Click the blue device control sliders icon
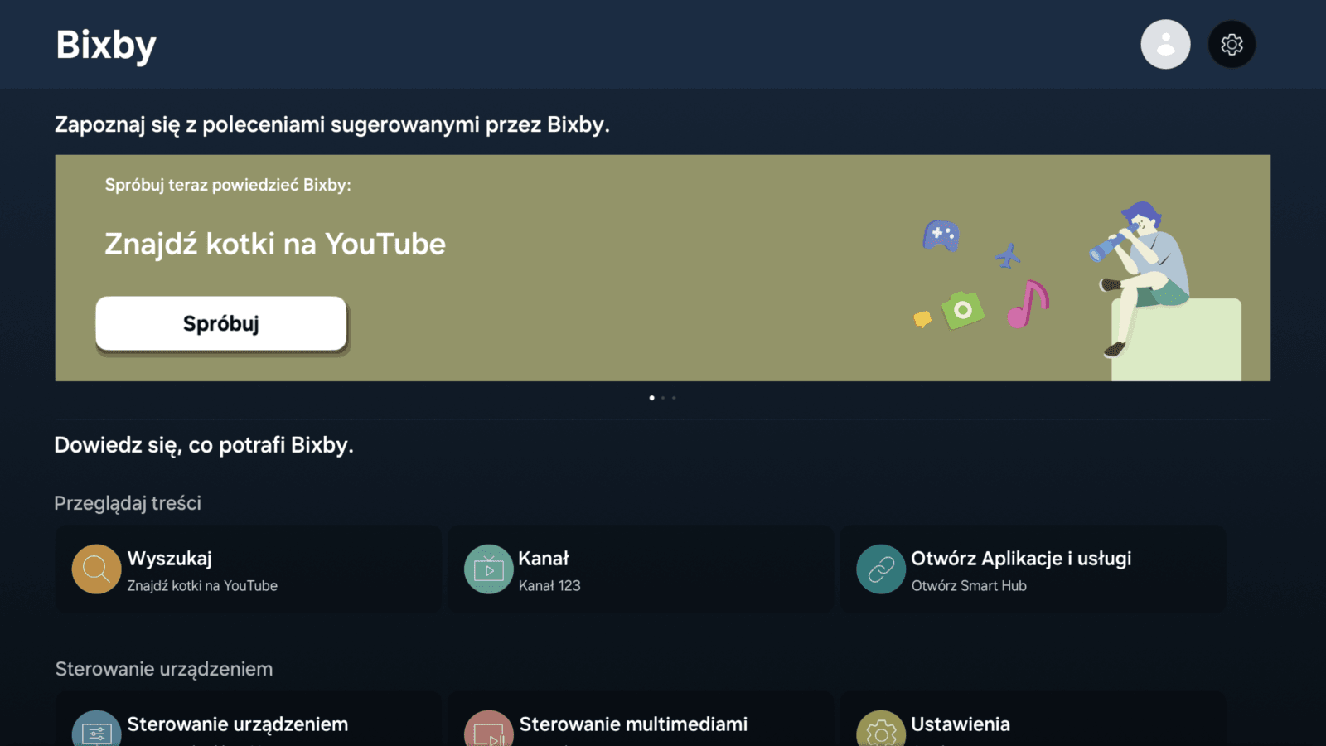Screen dimensions: 1326x746 click(x=96, y=730)
